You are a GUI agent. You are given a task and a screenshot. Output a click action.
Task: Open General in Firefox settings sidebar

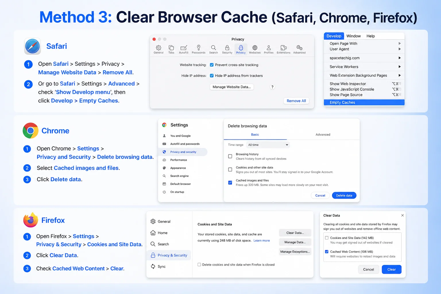tap(160, 221)
